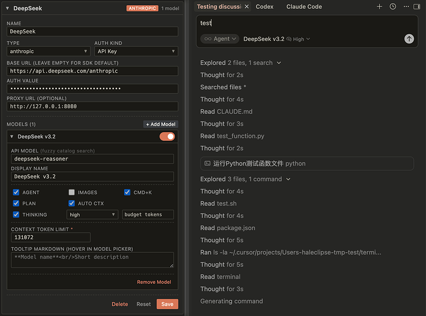Image resolution: width=426 pixels, height=316 pixels.
Task: Collapse the DeepSeek provider section triangle
Action: (x=8, y=8)
